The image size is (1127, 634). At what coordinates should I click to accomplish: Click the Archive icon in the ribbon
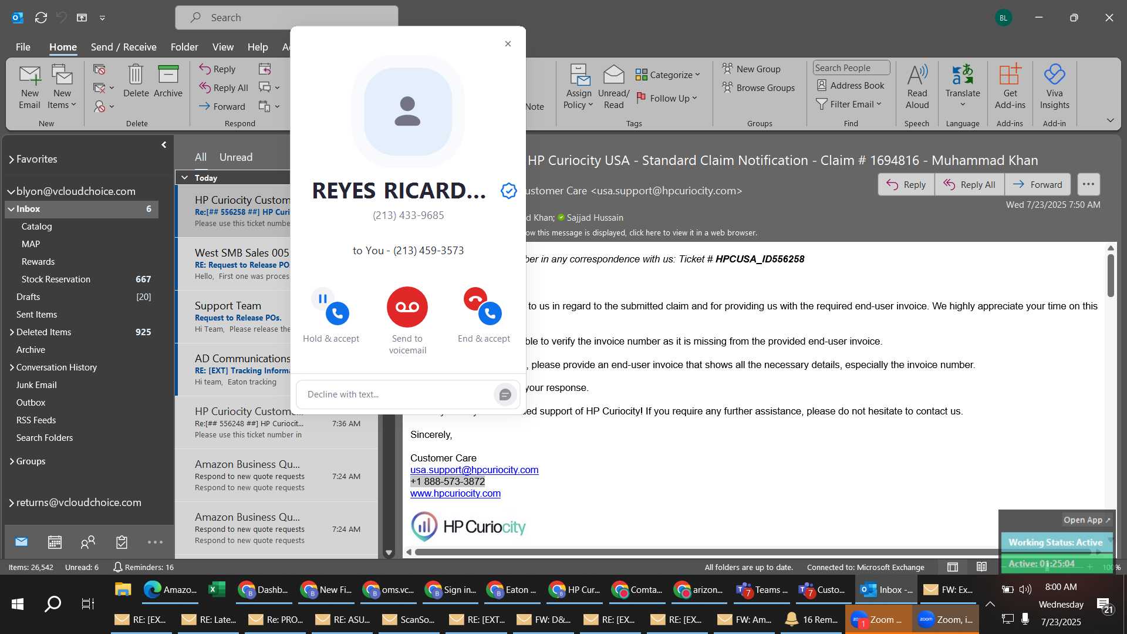pos(168,81)
